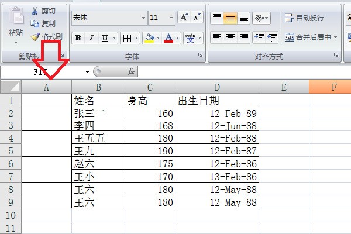The image size is (351, 234).
Task: Toggle Bold formatting
Action: [78, 38]
